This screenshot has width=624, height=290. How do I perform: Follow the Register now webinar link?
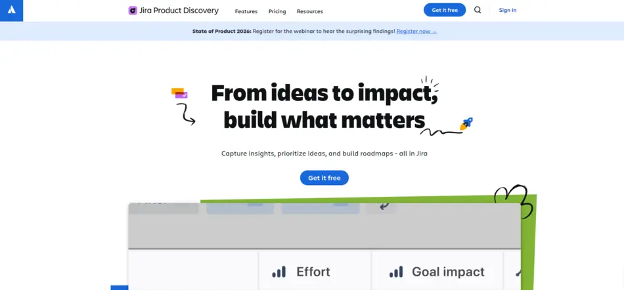point(416,31)
